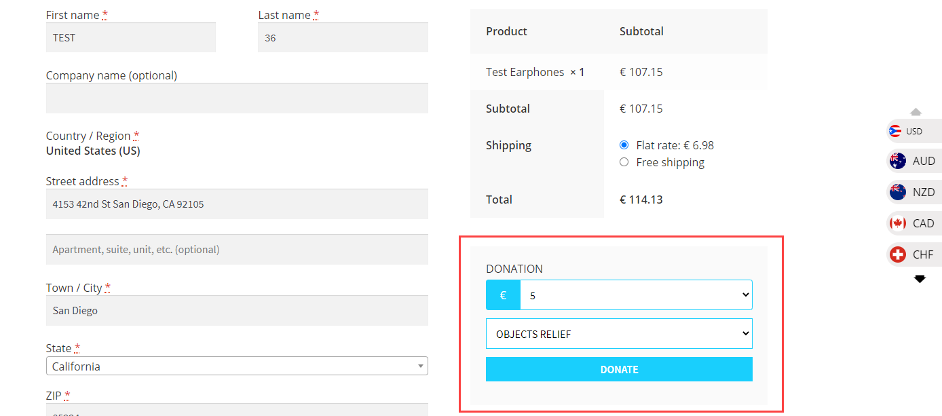The height and width of the screenshot is (416, 942).
Task: Click the euro symbol on the donation field
Action: pos(502,295)
